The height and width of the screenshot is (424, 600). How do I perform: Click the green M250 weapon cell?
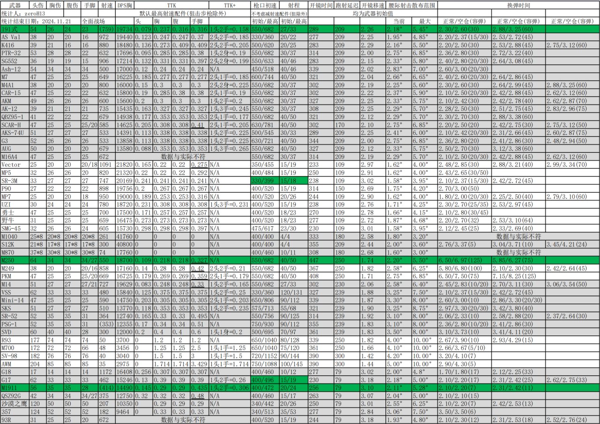pyautogui.click(x=14, y=260)
